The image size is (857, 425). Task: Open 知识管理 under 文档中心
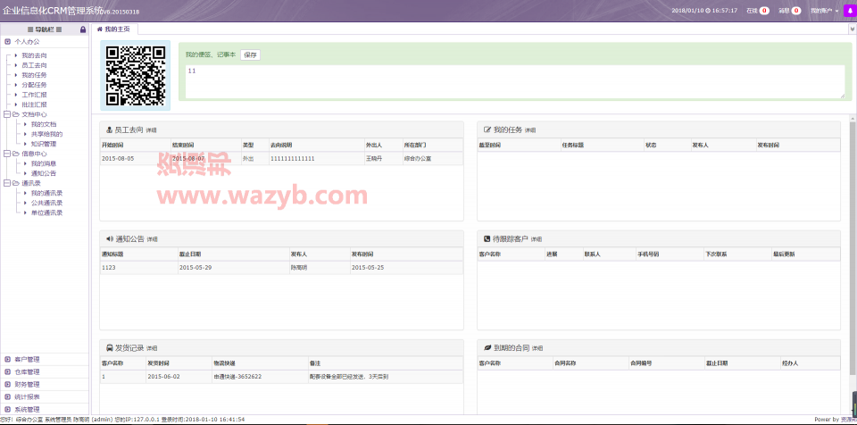click(x=44, y=144)
